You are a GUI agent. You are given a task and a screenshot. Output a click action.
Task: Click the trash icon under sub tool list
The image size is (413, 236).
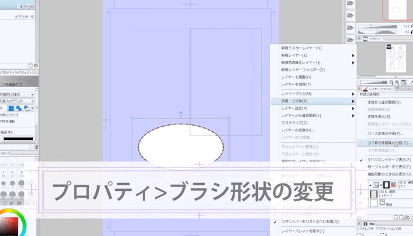(36, 66)
